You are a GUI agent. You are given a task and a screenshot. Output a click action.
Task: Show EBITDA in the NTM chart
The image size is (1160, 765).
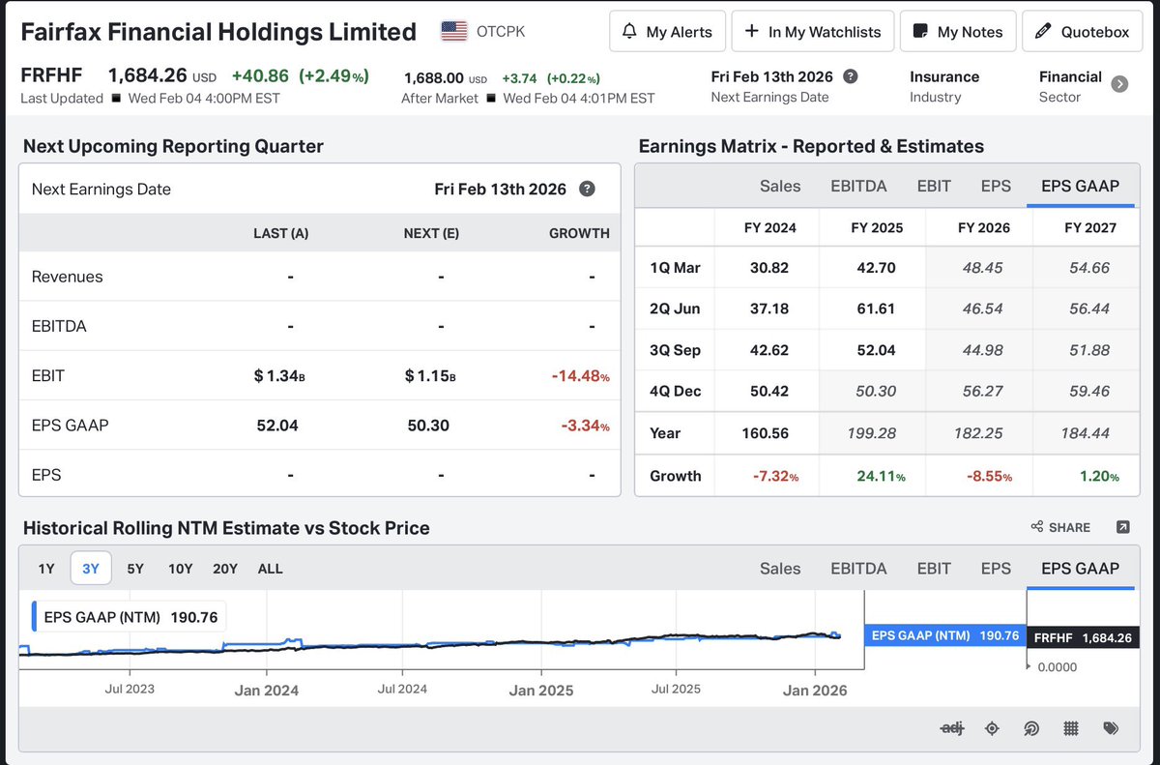pos(858,569)
